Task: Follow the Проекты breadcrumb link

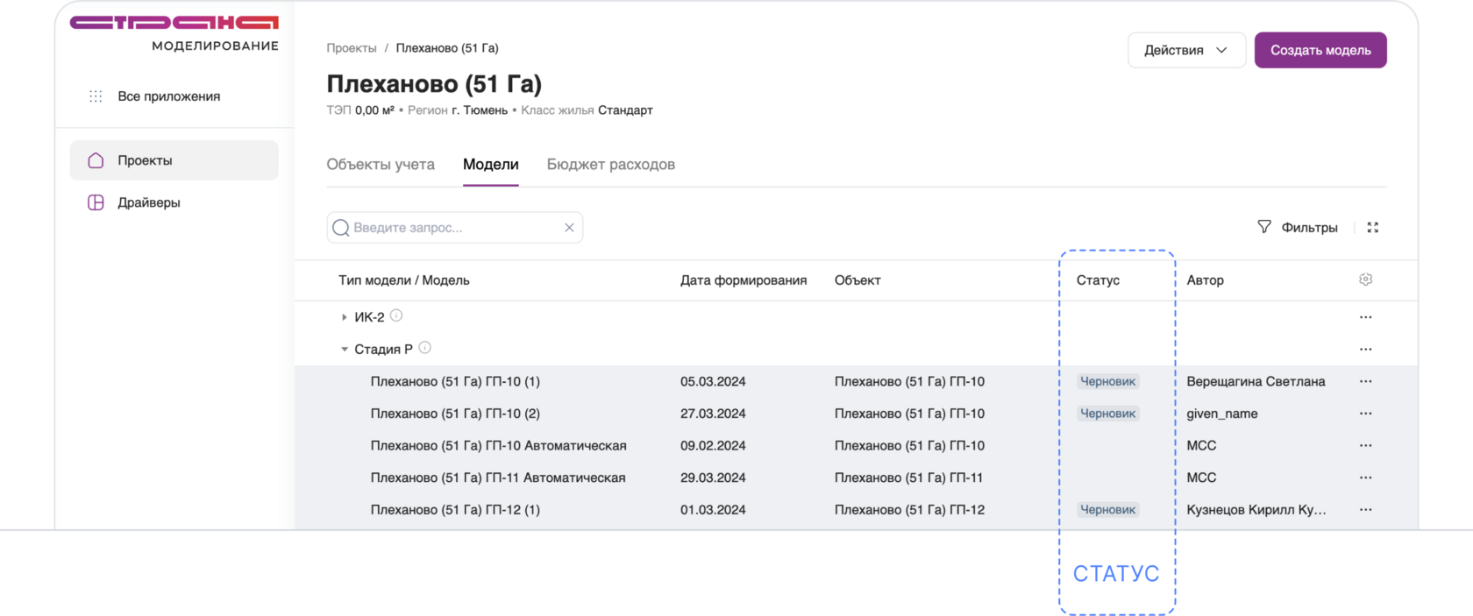Action: click(x=351, y=48)
